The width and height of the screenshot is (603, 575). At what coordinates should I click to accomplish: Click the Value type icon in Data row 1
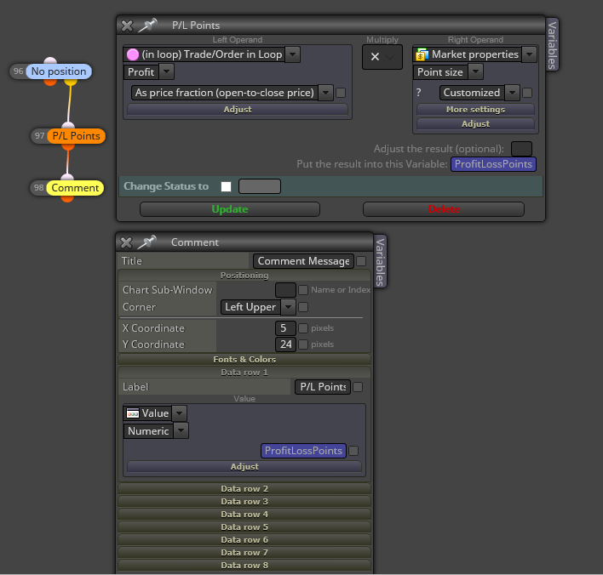[x=133, y=413]
